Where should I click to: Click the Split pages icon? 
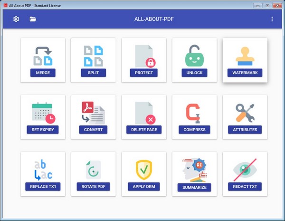click(93, 56)
